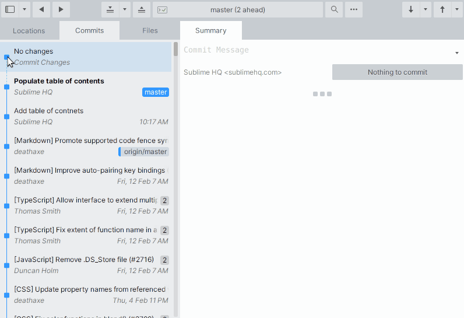The height and width of the screenshot is (318, 464).
Task: Click the Commit Message input field
Action: coord(317,50)
